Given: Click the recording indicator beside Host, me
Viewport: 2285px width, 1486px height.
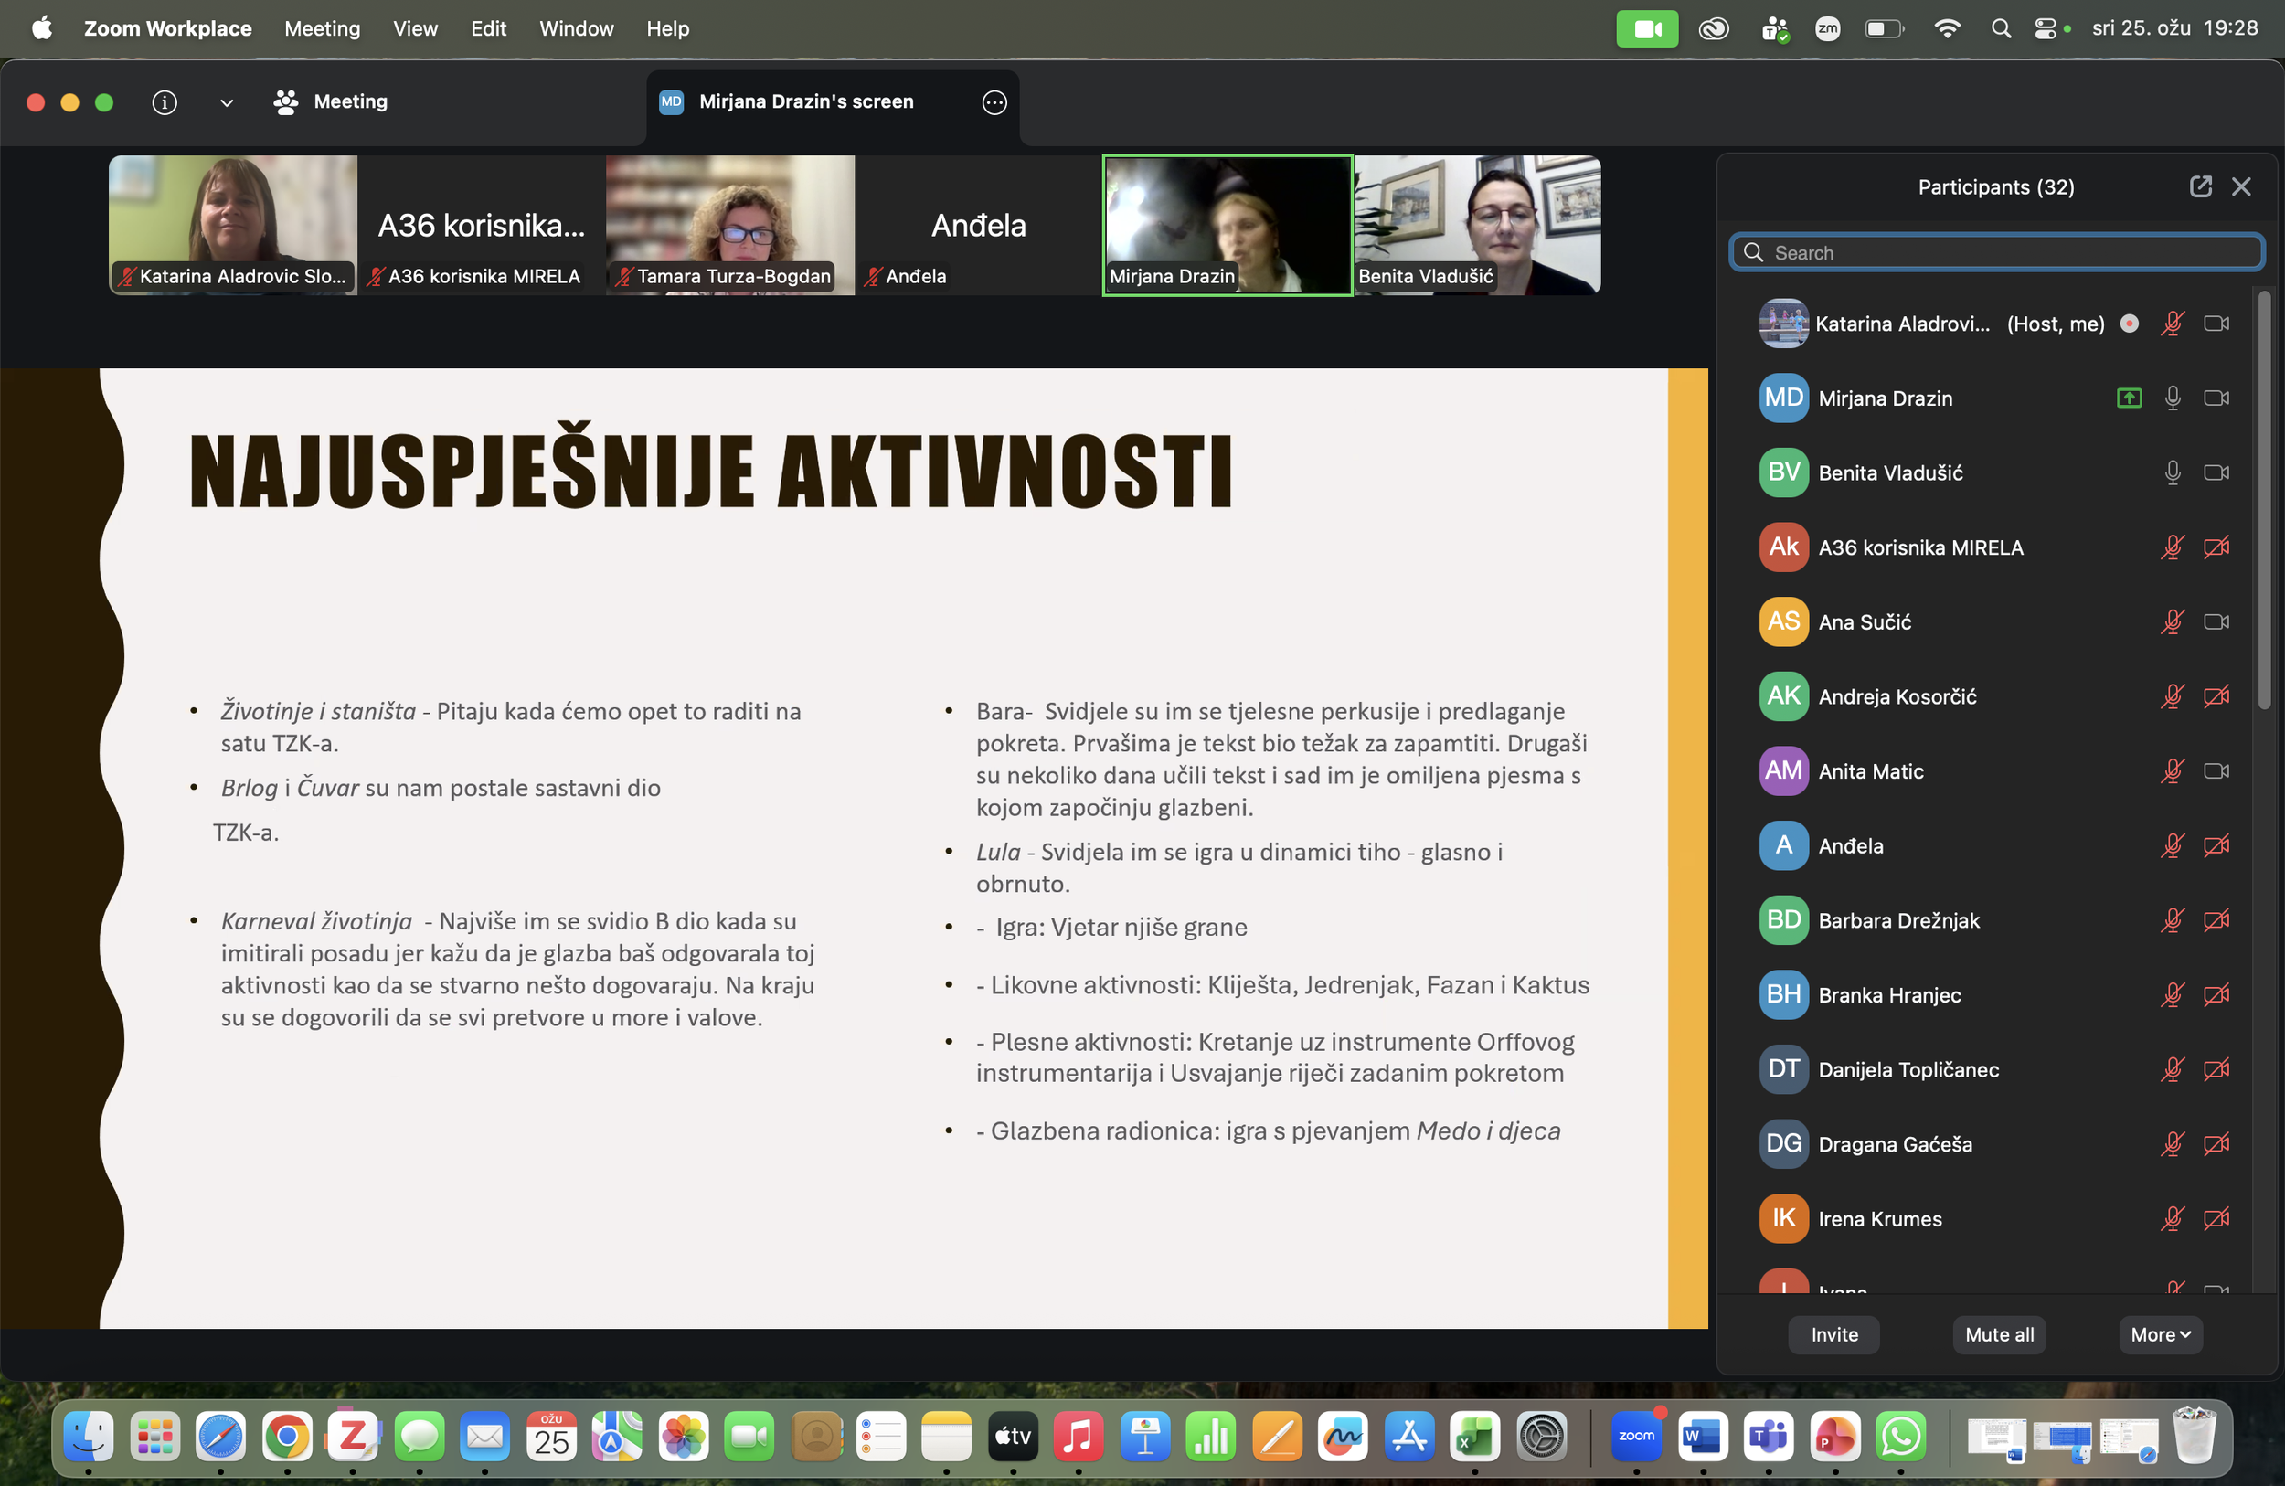Looking at the screenshot, I should tap(2129, 324).
